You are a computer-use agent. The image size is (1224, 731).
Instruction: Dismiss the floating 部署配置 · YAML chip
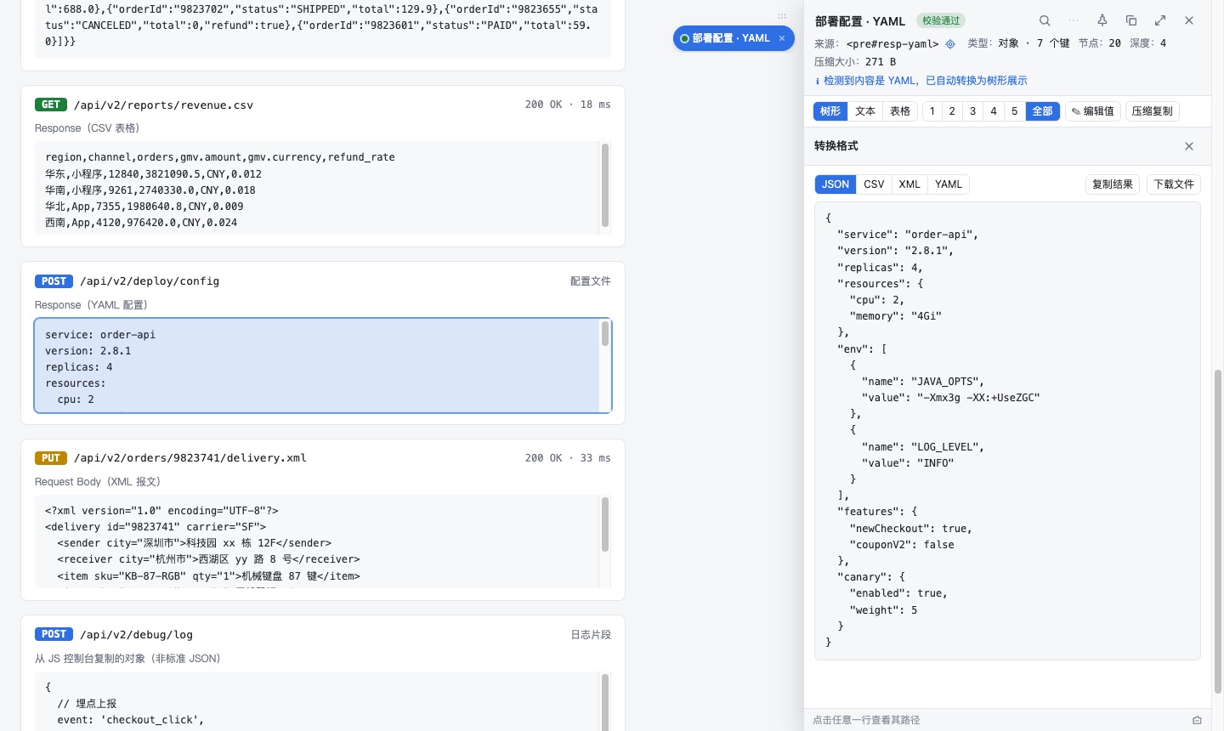[782, 38]
